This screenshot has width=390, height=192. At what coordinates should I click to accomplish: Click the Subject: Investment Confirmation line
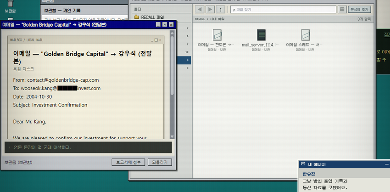coord(50,105)
